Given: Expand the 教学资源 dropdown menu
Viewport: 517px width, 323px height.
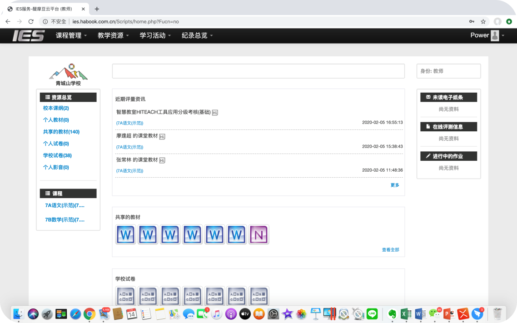Looking at the screenshot, I should tap(113, 35).
